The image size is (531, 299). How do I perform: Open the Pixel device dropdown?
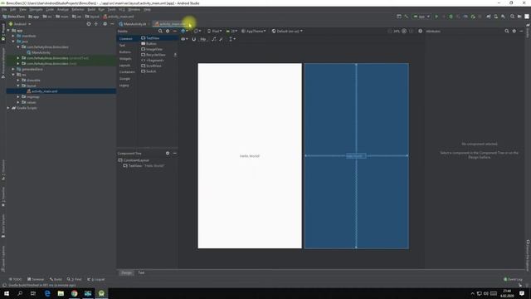coord(215,31)
